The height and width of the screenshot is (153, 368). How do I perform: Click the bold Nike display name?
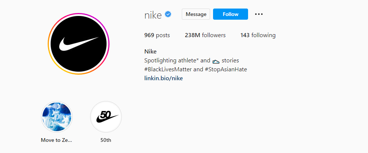(x=150, y=52)
